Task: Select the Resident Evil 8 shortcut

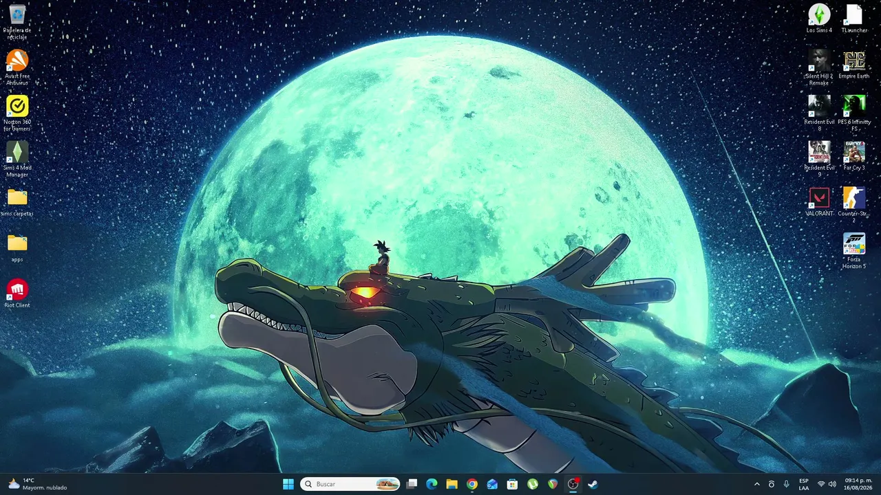Action: click(x=819, y=113)
